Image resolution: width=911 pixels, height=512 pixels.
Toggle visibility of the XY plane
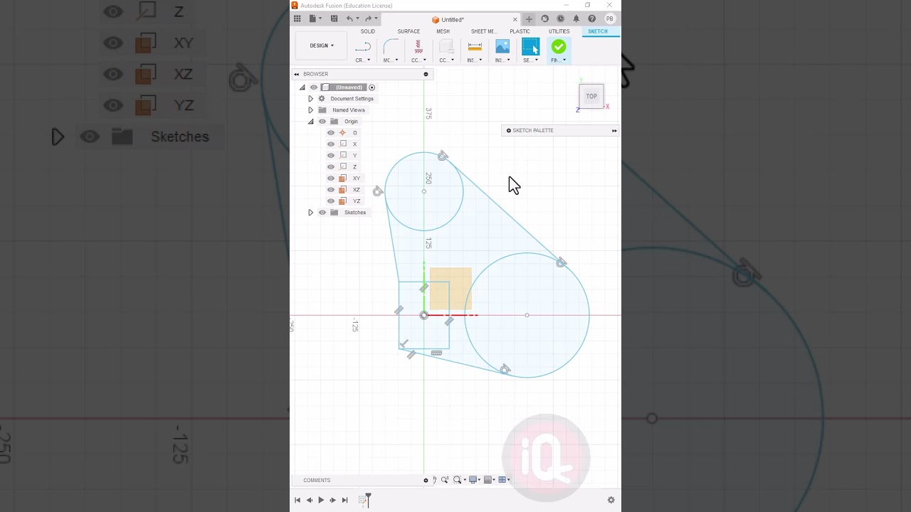click(331, 178)
